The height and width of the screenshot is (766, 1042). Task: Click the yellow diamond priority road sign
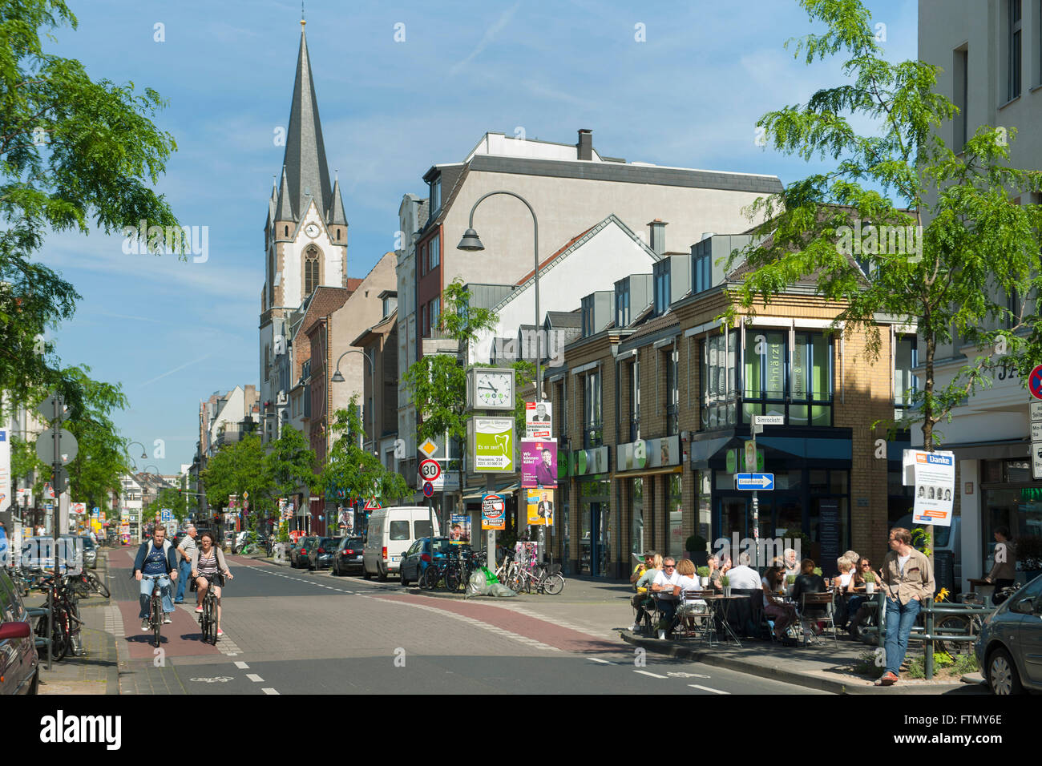click(x=428, y=447)
